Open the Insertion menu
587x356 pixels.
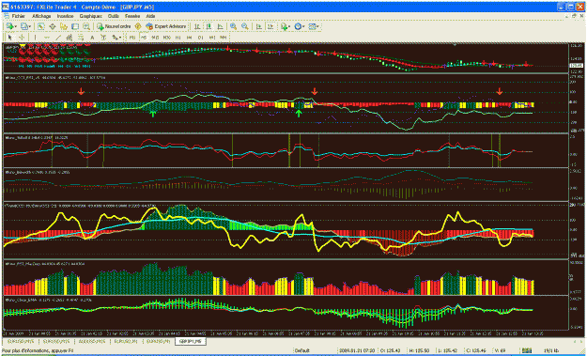coord(65,16)
